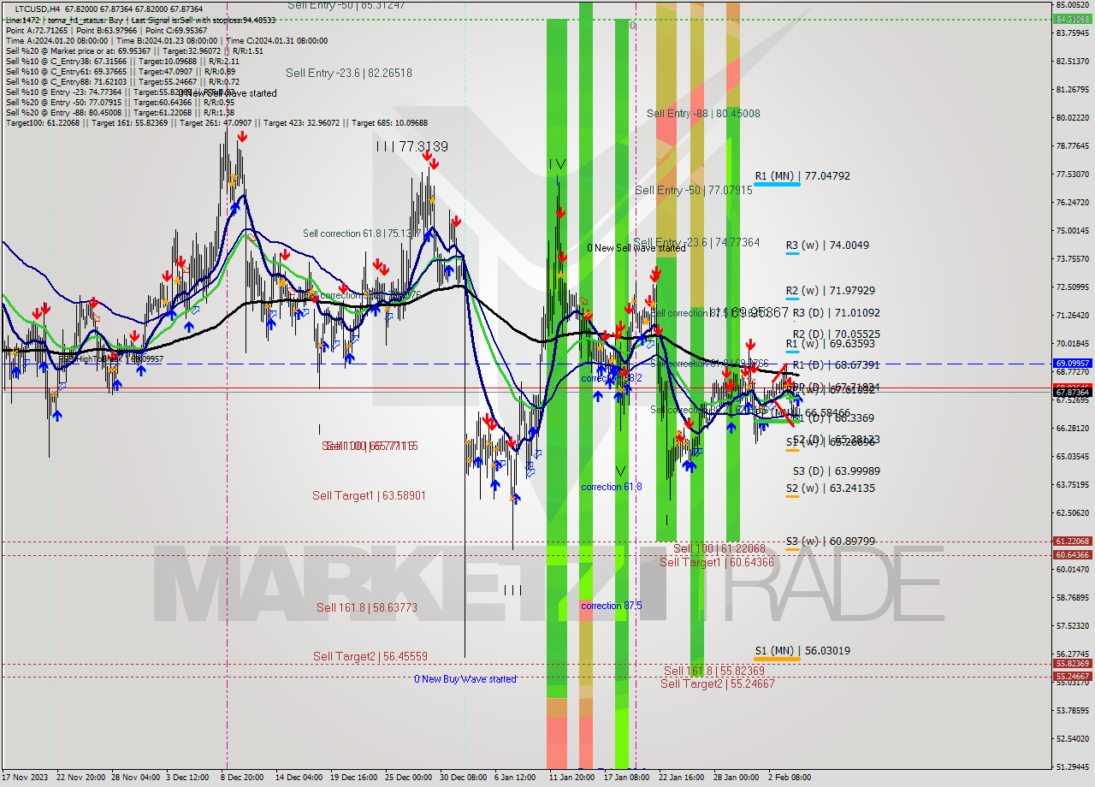
Task: Select the 'S2 (w) | 63.24135' pivot label
Action: [x=830, y=488]
